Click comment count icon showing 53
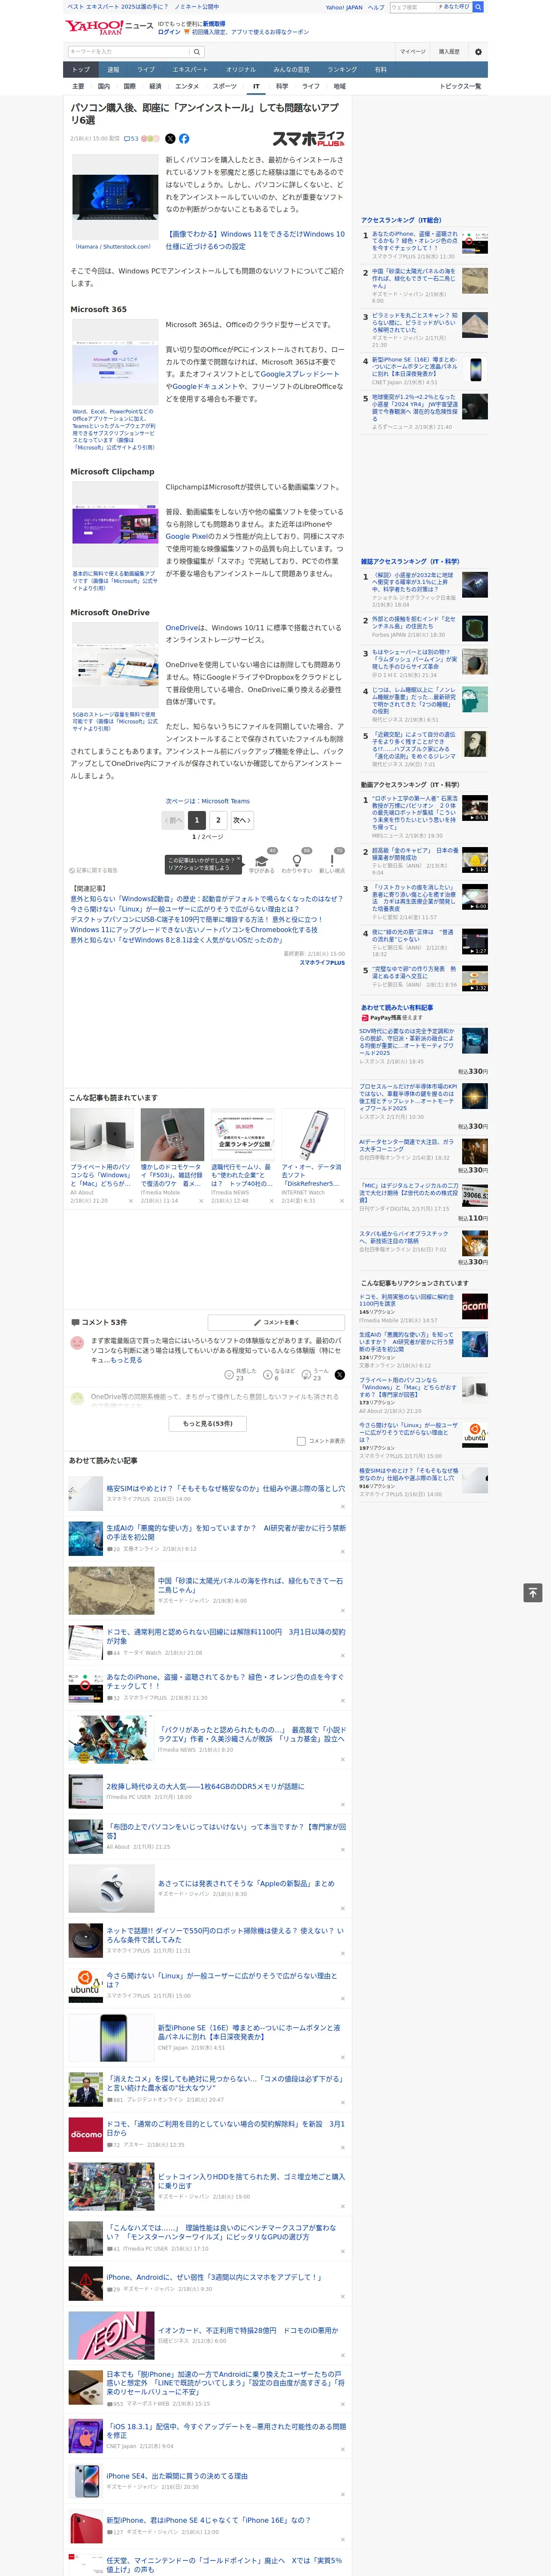Viewport: 551px width, 2576px height. pyautogui.click(x=131, y=139)
